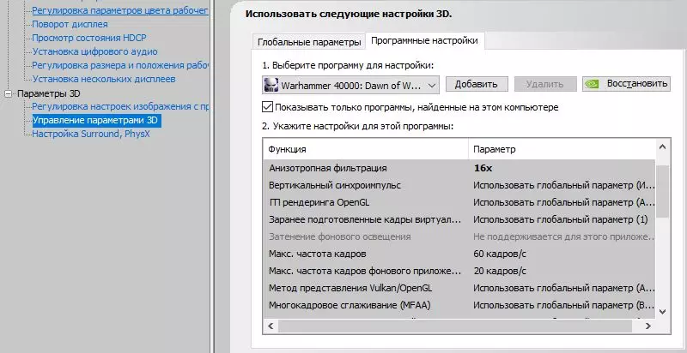The image size is (687, 353).
Task: Select Управление параметрами 3D
Action: tap(97, 120)
